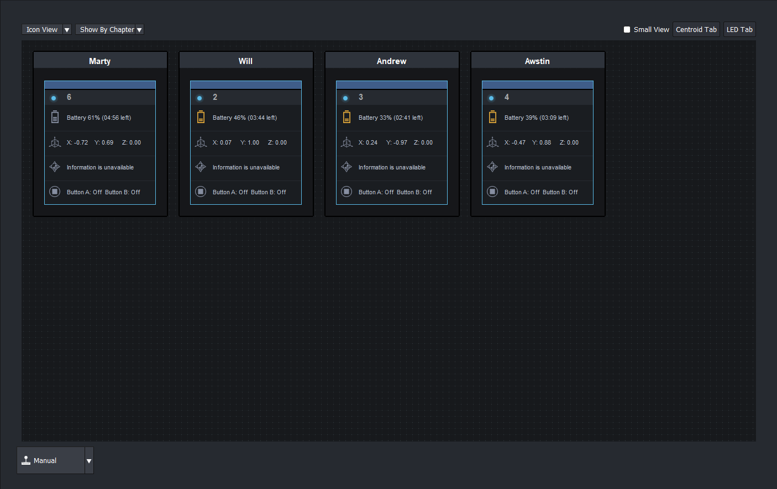Click Will's orange battery icon

click(201, 117)
